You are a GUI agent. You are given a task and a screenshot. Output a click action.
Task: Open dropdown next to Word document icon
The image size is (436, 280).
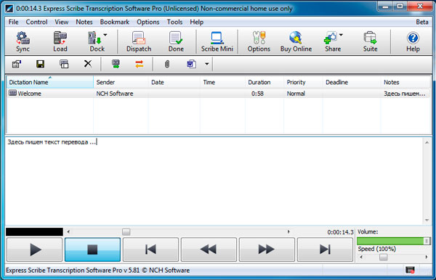coord(207,64)
